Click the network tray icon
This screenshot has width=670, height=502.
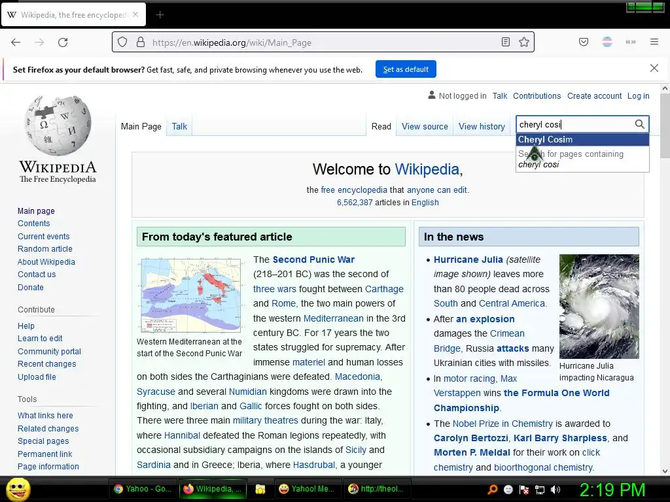[540, 490]
